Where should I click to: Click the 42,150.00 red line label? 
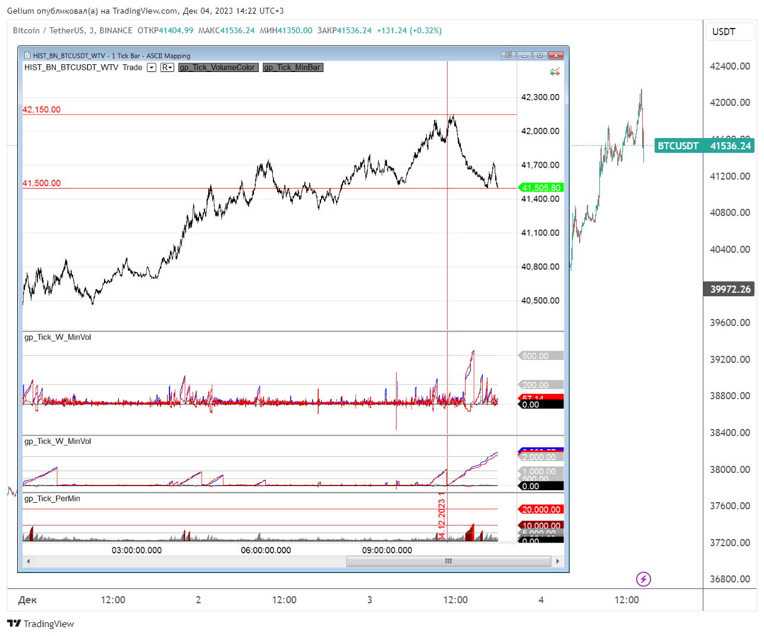click(42, 109)
